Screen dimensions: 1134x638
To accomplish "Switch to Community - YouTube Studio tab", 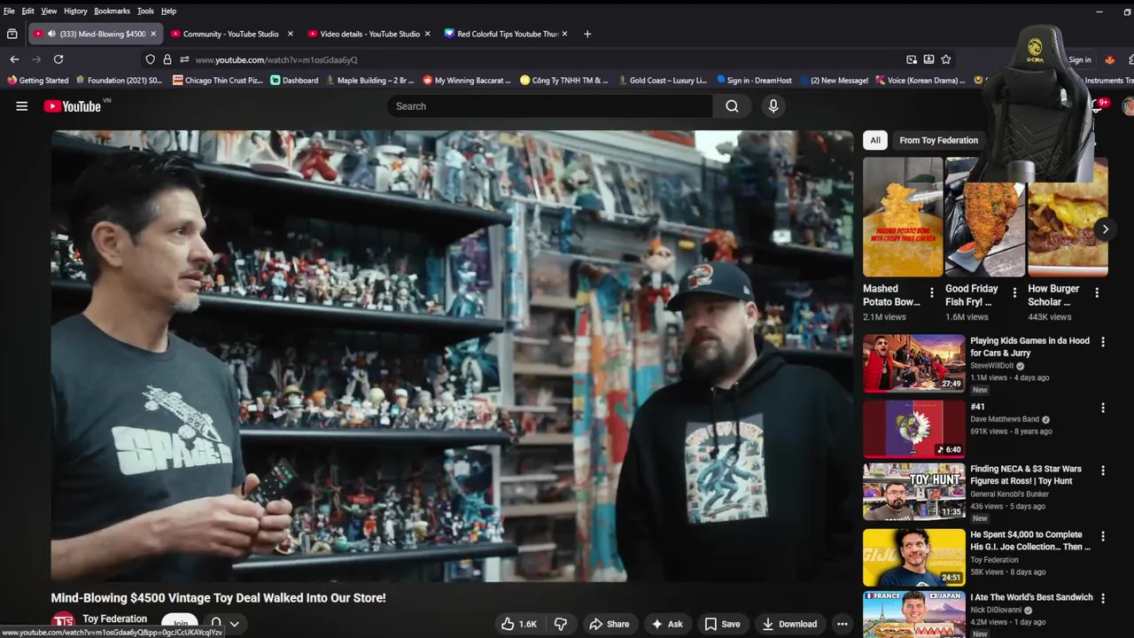I will pyautogui.click(x=230, y=34).
